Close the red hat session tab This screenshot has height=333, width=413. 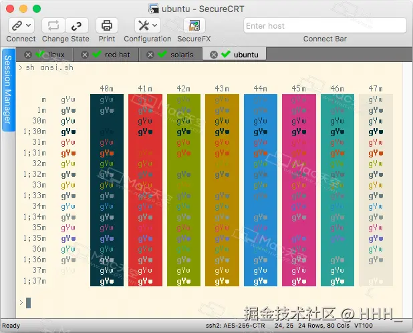tap(85, 55)
